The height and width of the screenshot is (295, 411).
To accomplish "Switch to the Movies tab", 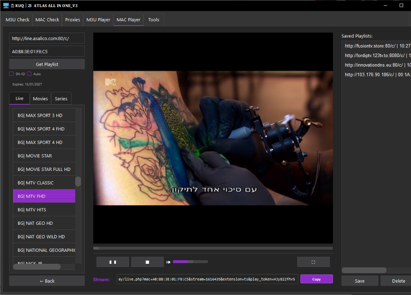I will click(x=40, y=99).
